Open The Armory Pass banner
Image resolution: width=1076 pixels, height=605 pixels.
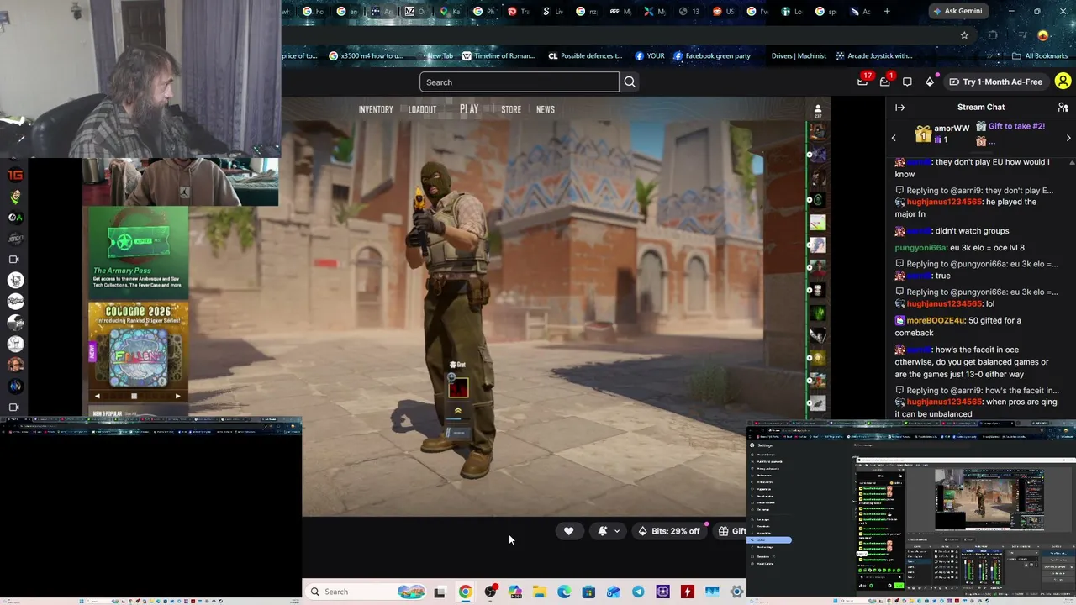pyautogui.click(x=138, y=251)
